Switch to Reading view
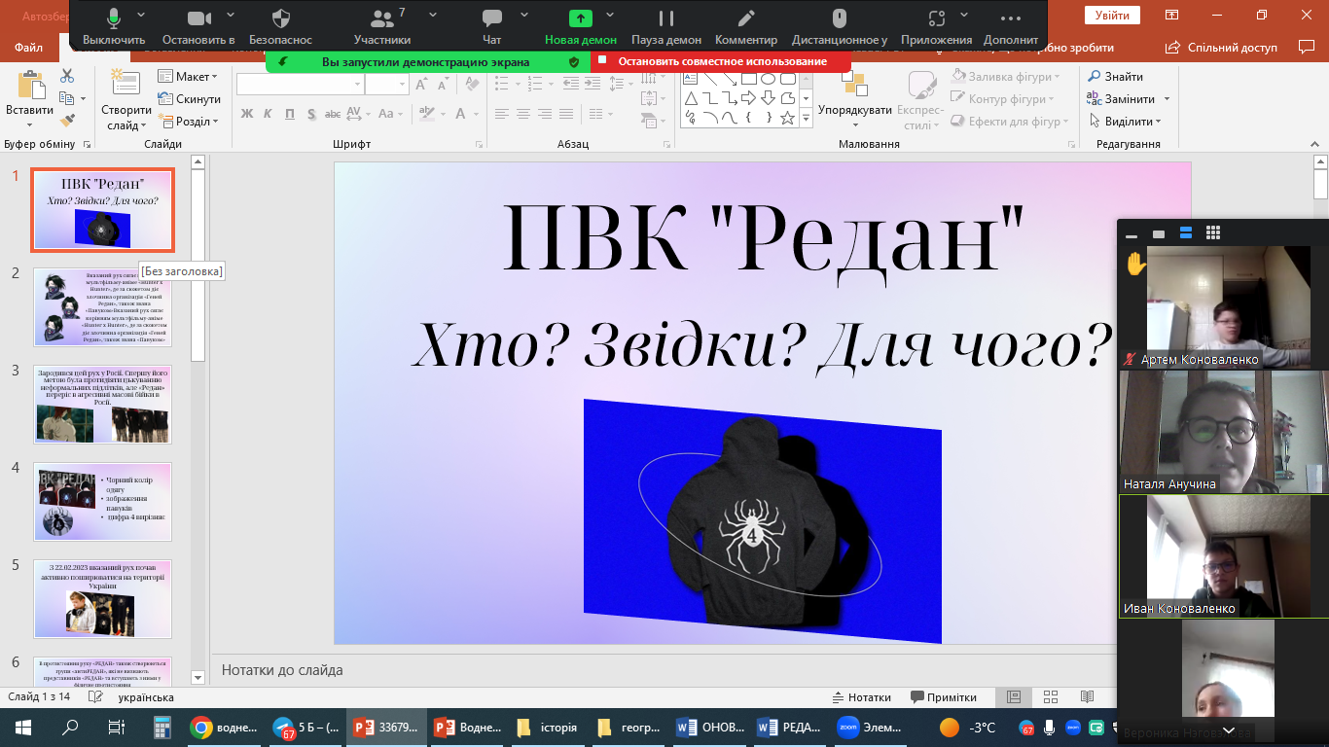 pos(1087,697)
